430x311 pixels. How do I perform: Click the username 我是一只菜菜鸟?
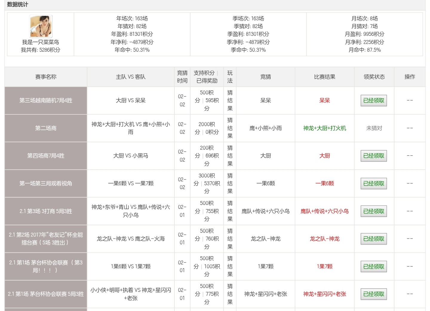40,42
